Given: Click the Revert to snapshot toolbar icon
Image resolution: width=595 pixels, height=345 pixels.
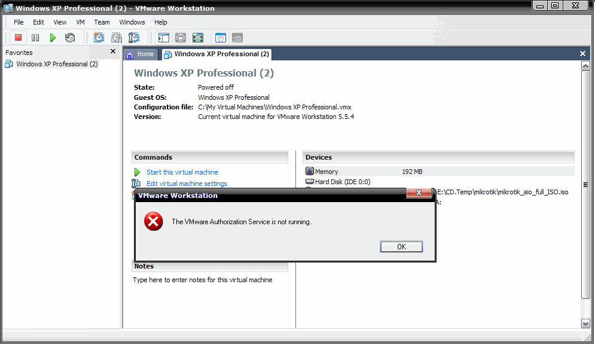Looking at the screenshot, I should click(117, 38).
